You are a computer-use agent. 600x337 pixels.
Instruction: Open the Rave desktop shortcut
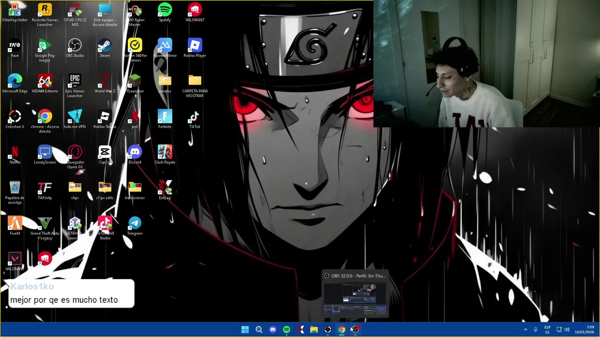pyautogui.click(x=15, y=48)
